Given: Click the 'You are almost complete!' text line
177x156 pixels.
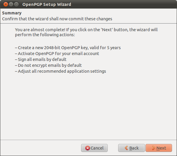Looking at the screenshot, I should [x=88, y=30].
